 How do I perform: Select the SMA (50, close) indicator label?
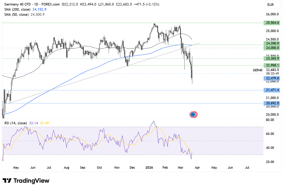tap(16, 14)
